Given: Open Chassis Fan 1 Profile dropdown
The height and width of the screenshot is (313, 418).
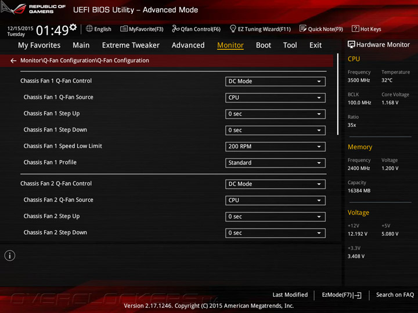Looking at the screenshot, I should click(275, 163).
